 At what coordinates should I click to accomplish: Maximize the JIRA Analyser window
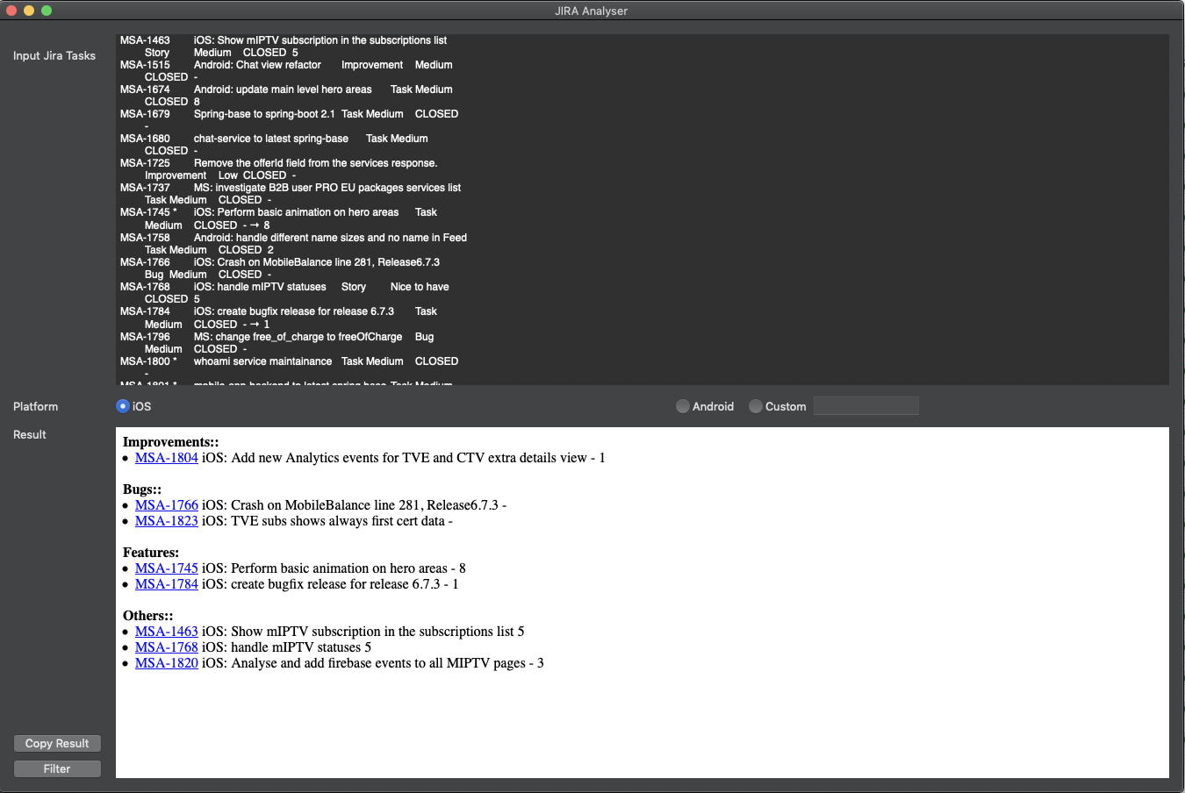tap(47, 11)
